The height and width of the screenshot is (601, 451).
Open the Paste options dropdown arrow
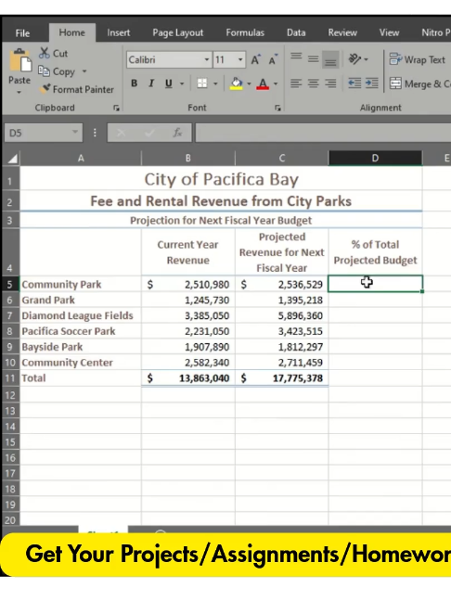pyautogui.click(x=19, y=92)
